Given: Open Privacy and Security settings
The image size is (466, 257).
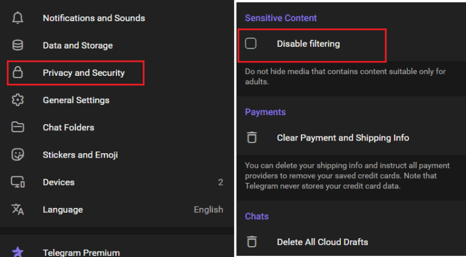Looking at the screenshot, I should 84,73.
